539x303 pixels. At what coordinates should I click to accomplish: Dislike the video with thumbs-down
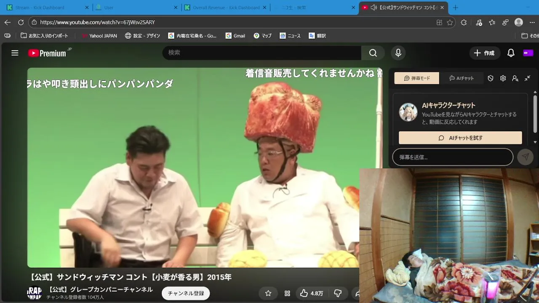pyautogui.click(x=338, y=293)
